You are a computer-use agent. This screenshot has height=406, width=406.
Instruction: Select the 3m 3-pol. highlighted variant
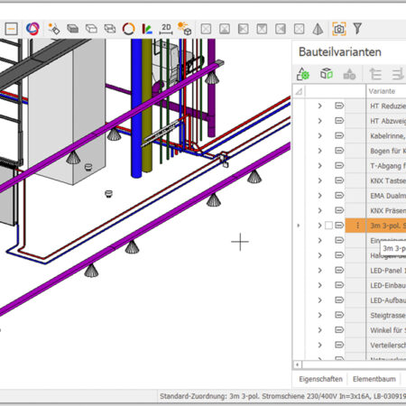point(388,226)
